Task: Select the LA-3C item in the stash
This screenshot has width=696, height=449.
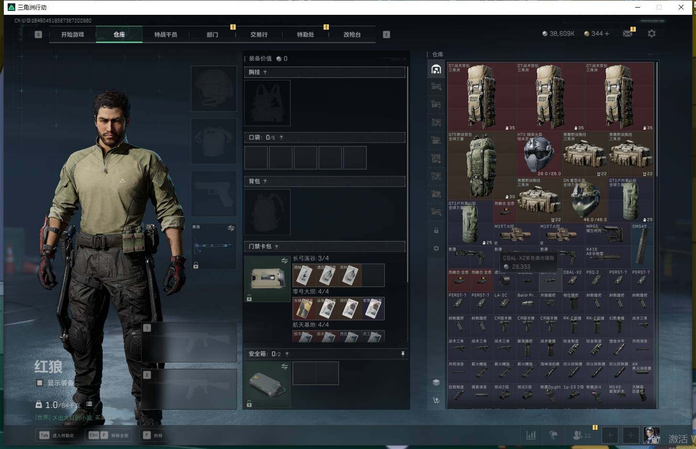Action: (x=504, y=303)
